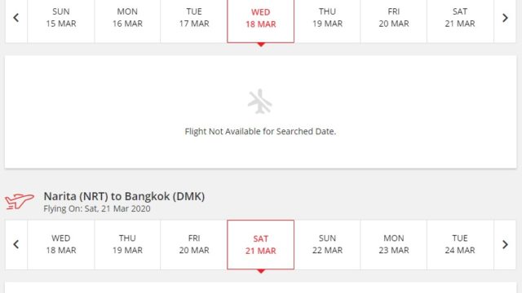Click Narita (NRT) to Bangkok (DMK) heading
The height and width of the screenshot is (293, 522).
pos(124,197)
